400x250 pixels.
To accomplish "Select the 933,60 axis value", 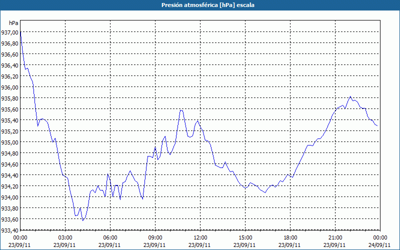I will [x=10, y=219].
